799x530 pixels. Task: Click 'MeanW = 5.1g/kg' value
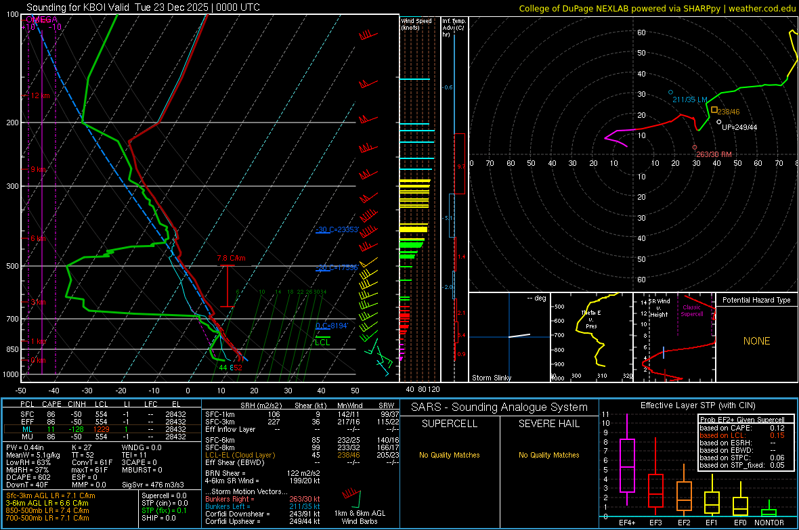[x=33, y=455]
